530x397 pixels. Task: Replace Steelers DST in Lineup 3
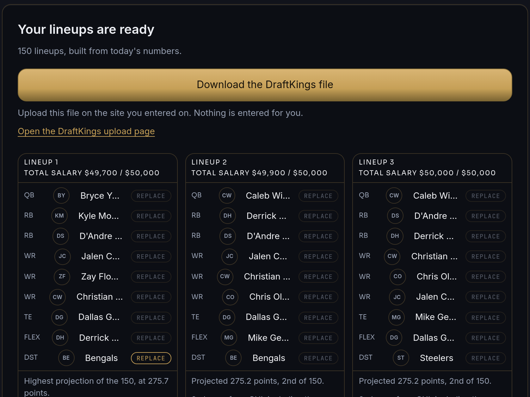coord(485,358)
